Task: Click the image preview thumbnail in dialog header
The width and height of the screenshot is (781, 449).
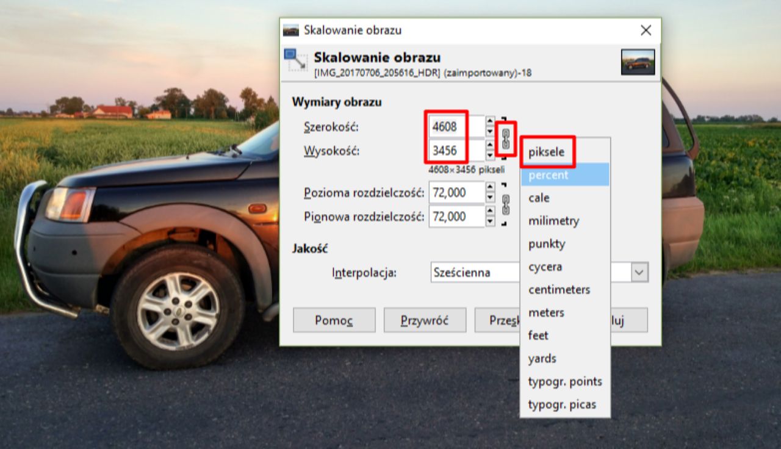Action: 638,62
